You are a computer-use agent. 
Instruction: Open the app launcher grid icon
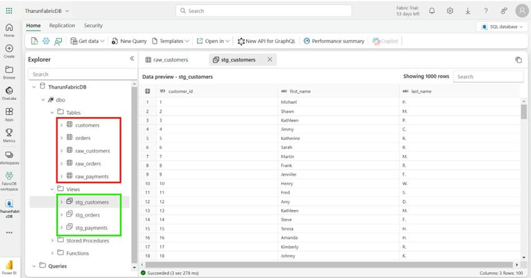tap(9, 11)
